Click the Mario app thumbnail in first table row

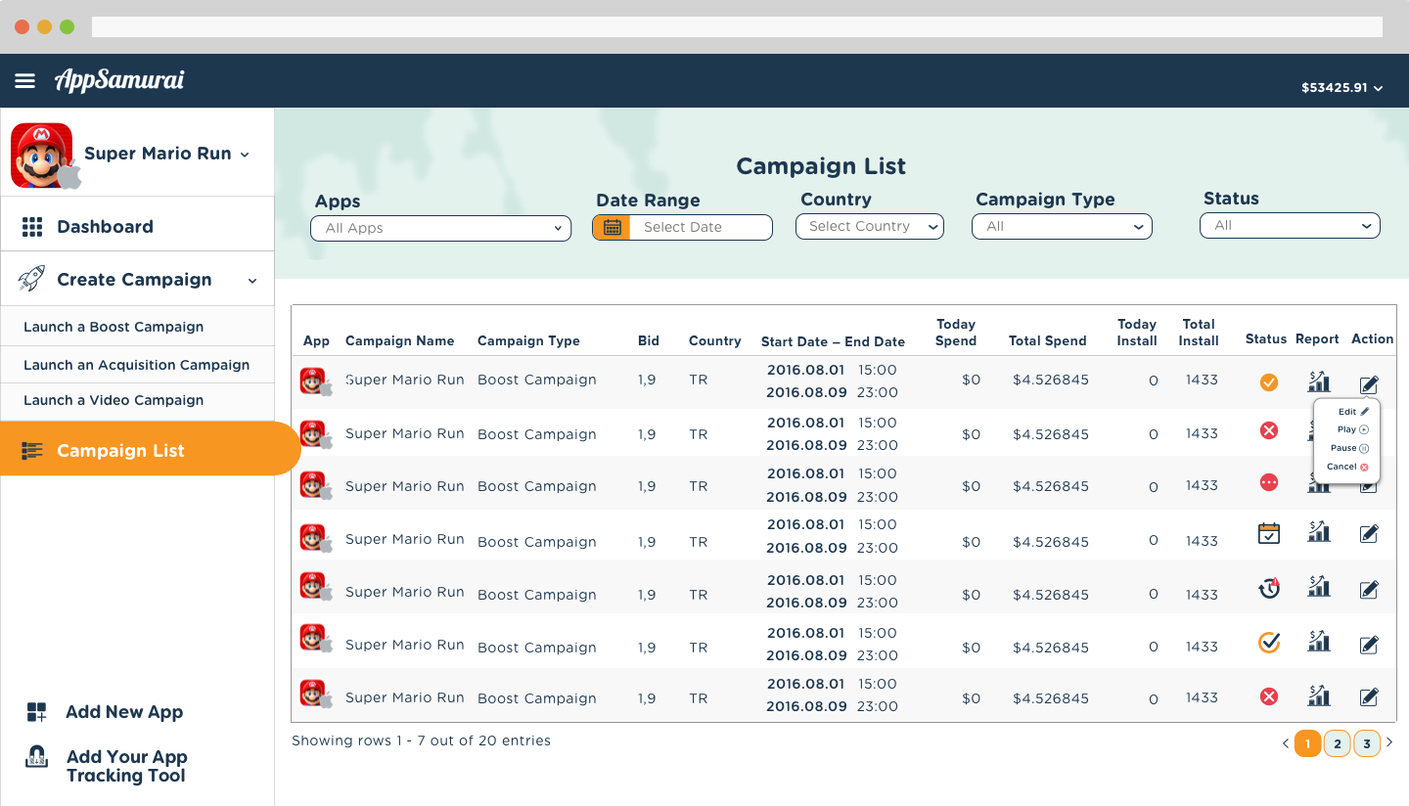point(315,381)
